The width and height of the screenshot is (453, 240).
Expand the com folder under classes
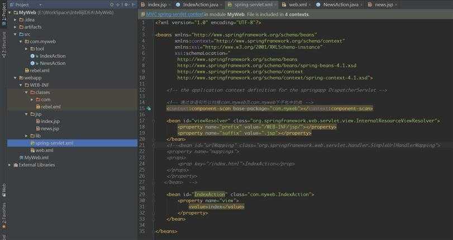tap(32, 100)
